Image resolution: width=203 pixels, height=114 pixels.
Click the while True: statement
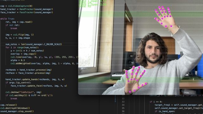pyautogui.click(x=7, y=19)
